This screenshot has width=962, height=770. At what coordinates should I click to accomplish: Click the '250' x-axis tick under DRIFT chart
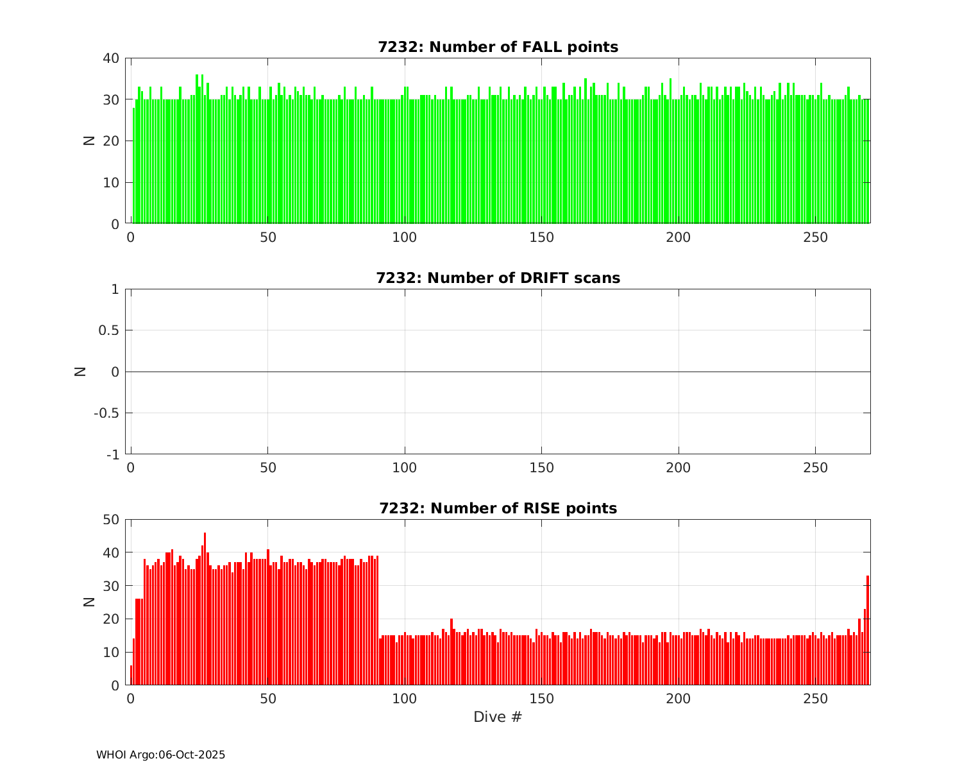point(815,468)
